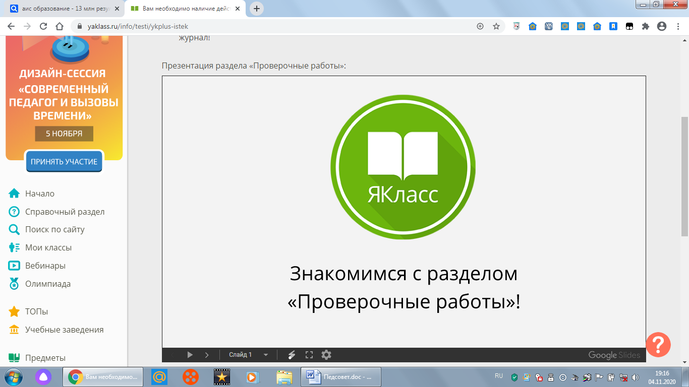Enter fullscreen mode in slide player

click(309, 355)
